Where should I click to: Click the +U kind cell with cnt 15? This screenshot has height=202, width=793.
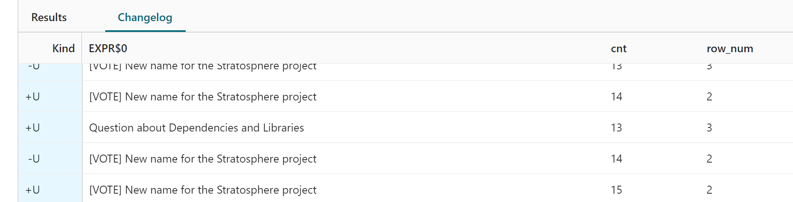(33, 190)
